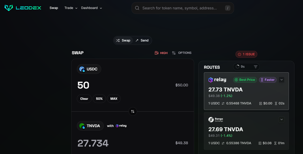
Task: Click the relay rate swap-arrows icon
Action: coord(223,103)
